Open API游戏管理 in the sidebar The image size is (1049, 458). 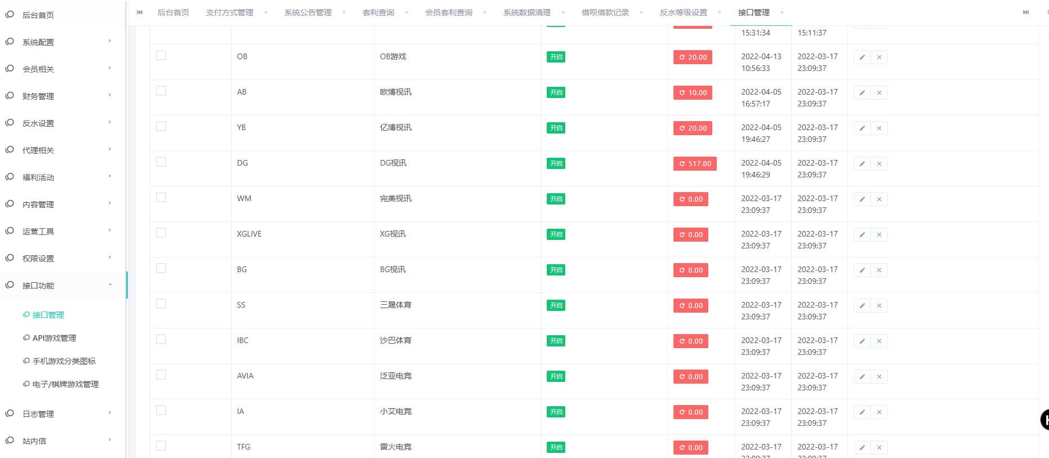tap(54, 338)
